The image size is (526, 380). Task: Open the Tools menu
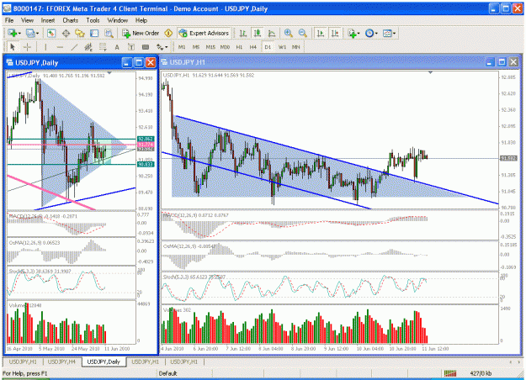point(93,20)
